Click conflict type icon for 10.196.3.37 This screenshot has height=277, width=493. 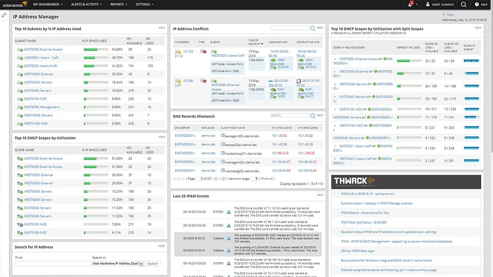pyautogui.click(x=203, y=81)
